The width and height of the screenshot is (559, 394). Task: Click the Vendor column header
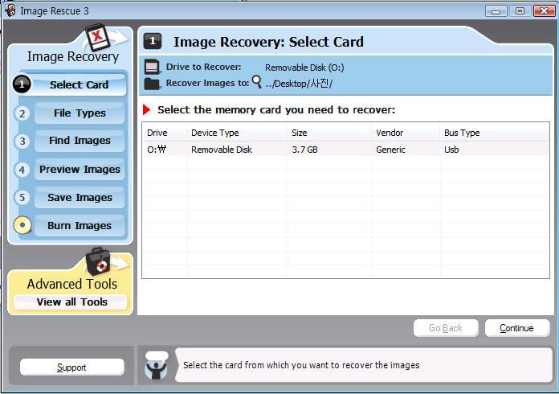(406, 133)
